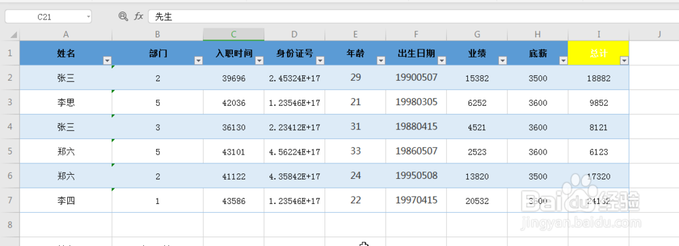Screen dimensions: 679x246
Task: Click ID cell 4.56224E+17
Action: (295, 151)
